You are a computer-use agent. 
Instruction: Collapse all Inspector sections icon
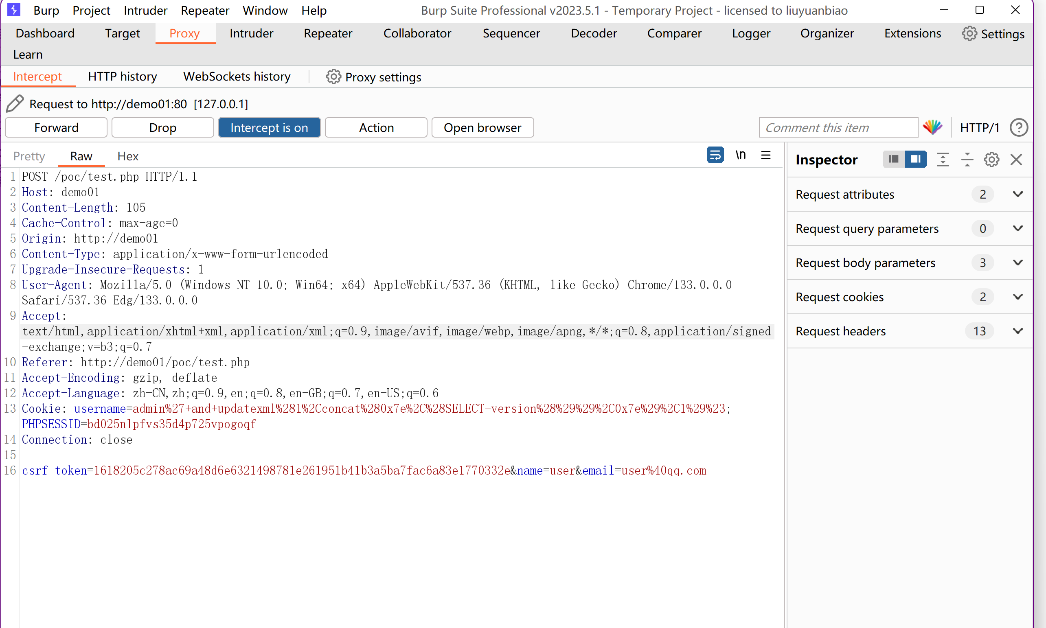coord(967,160)
